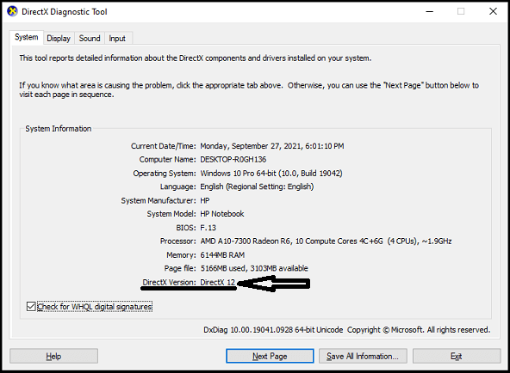
Task: Click Save All Information button
Action: click(363, 356)
